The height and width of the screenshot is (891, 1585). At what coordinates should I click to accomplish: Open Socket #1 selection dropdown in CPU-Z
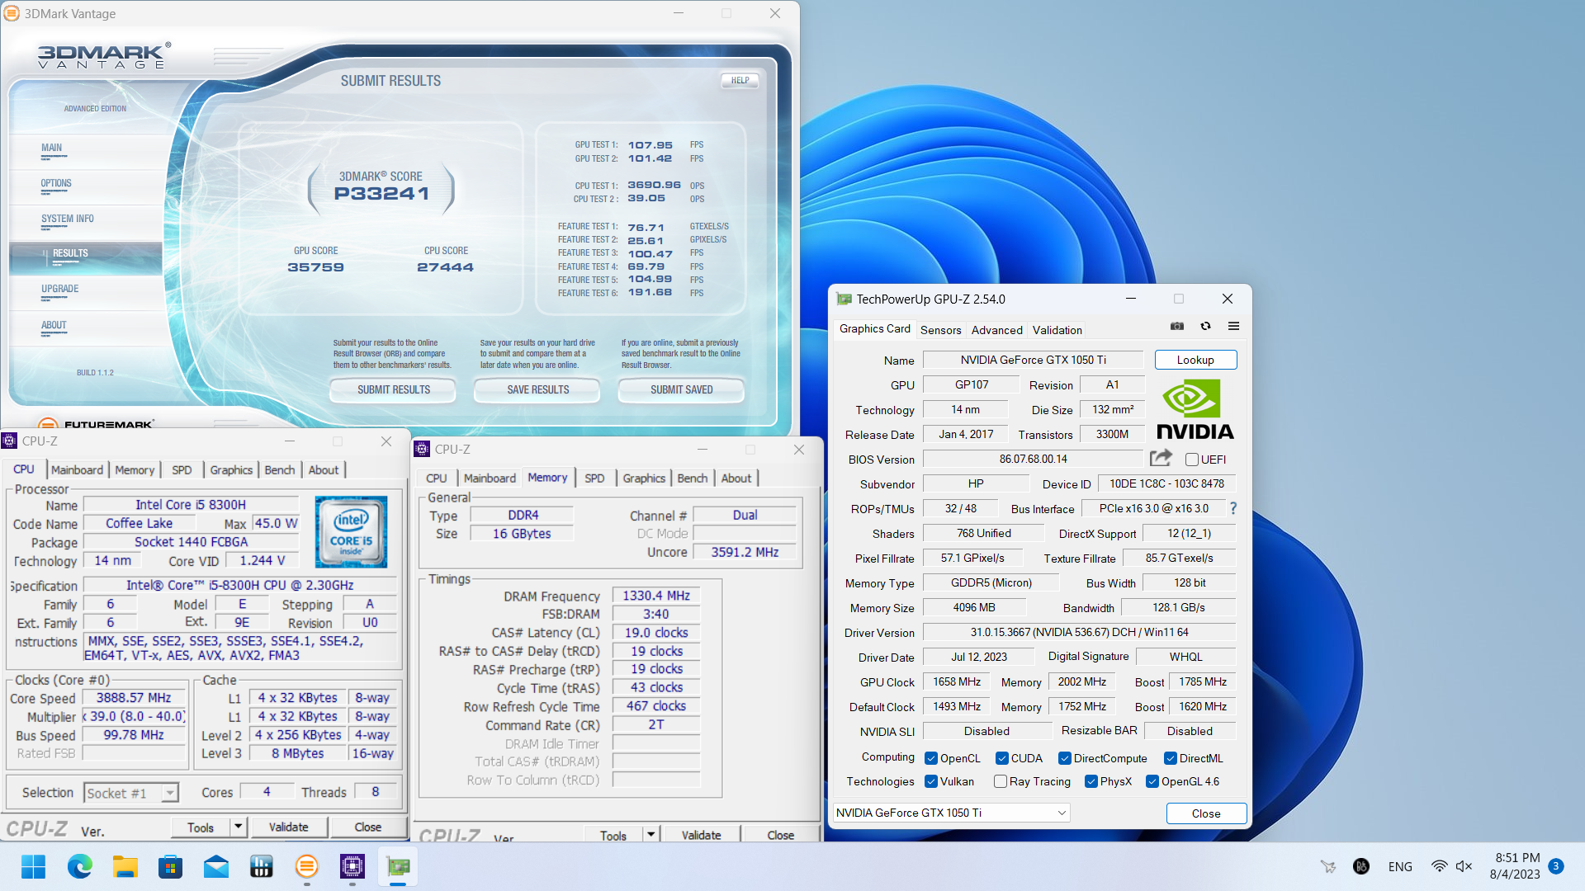[x=131, y=793]
